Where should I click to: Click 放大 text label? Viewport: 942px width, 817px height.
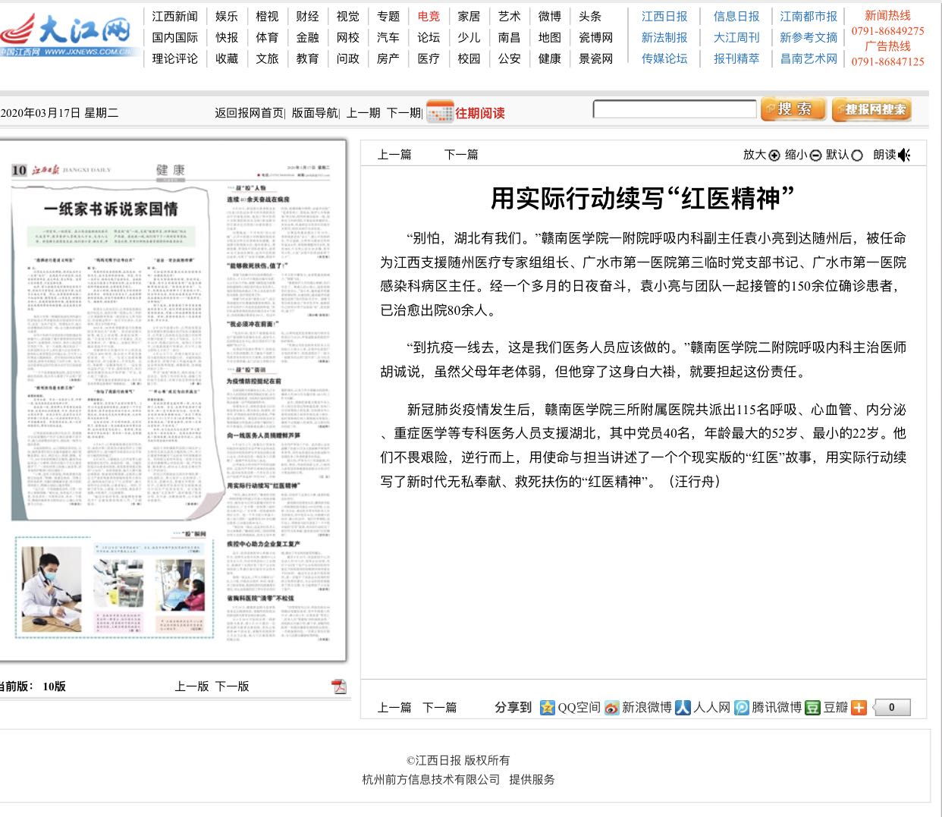[x=755, y=155]
